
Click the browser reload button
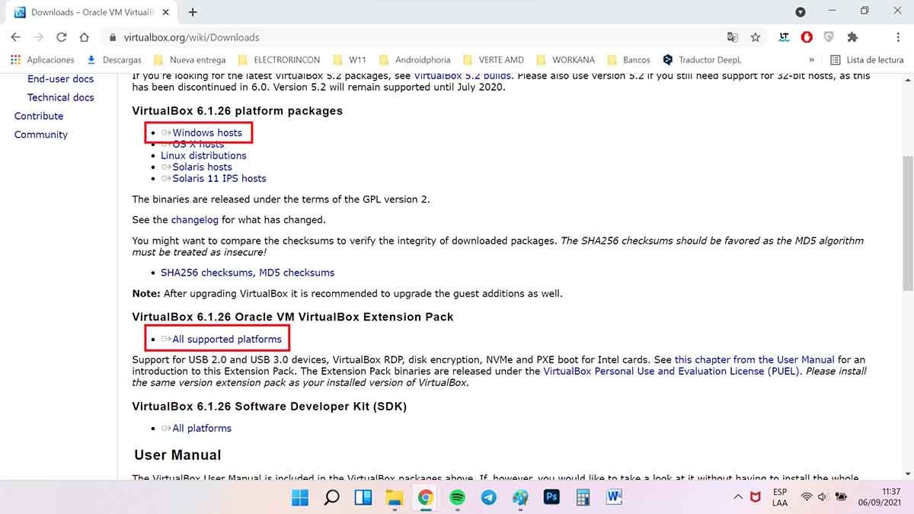tap(62, 37)
